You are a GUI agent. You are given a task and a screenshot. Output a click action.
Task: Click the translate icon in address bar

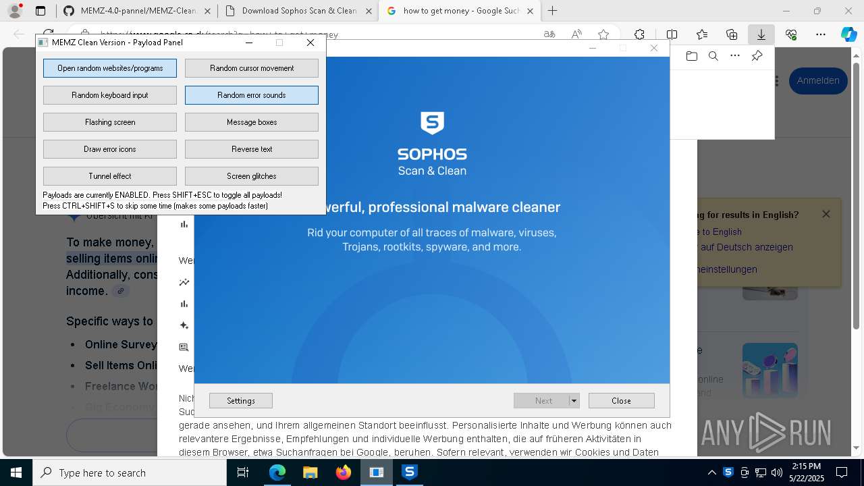(x=549, y=34)
